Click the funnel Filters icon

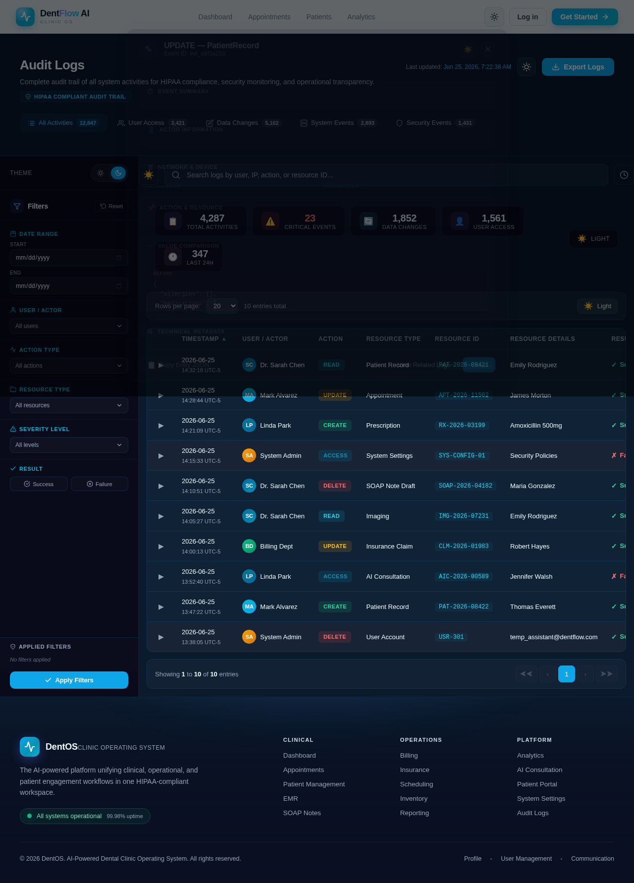(x=17, y=206)
